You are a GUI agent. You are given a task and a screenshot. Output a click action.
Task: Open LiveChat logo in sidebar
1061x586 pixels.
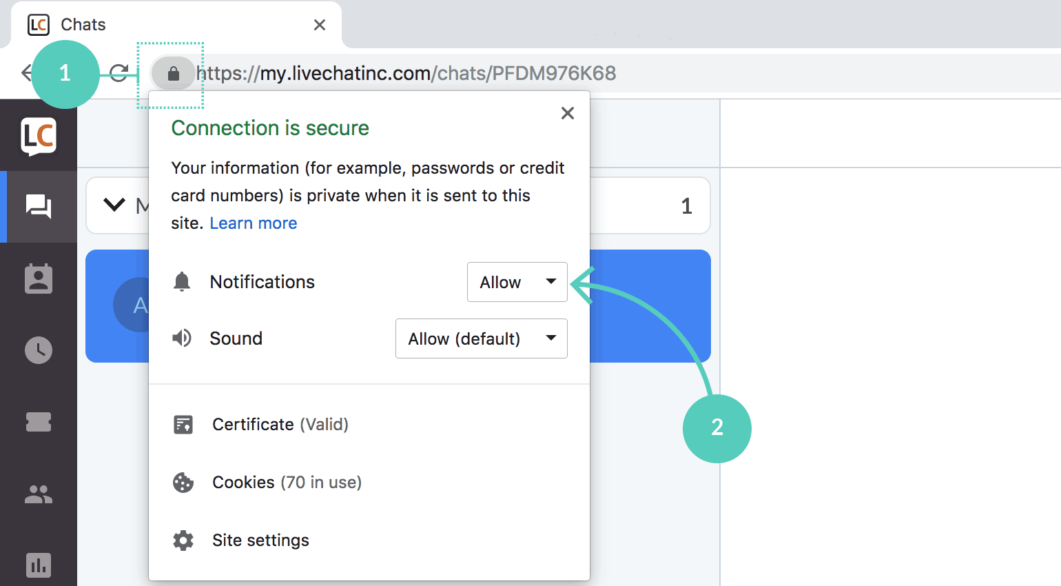39,136
